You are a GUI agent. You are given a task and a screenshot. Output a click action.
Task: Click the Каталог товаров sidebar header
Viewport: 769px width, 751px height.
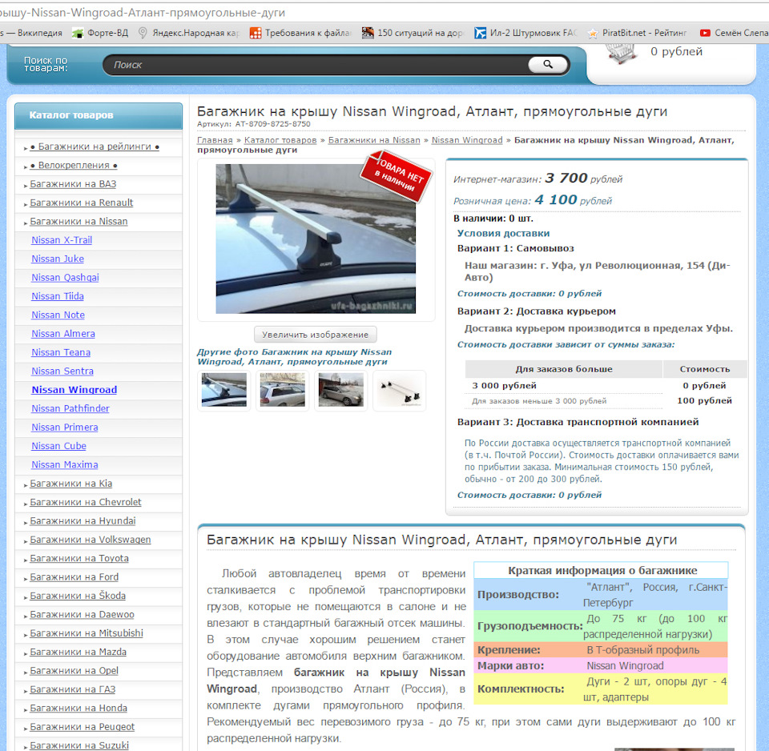tap(99, 115)
